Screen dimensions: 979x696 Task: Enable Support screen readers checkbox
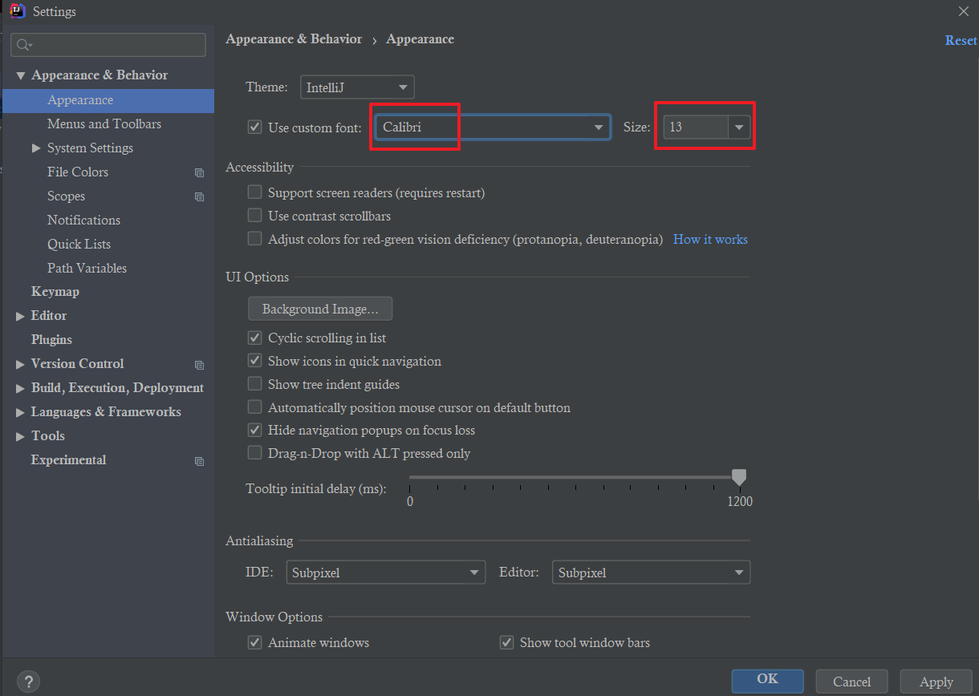(255, 192)
